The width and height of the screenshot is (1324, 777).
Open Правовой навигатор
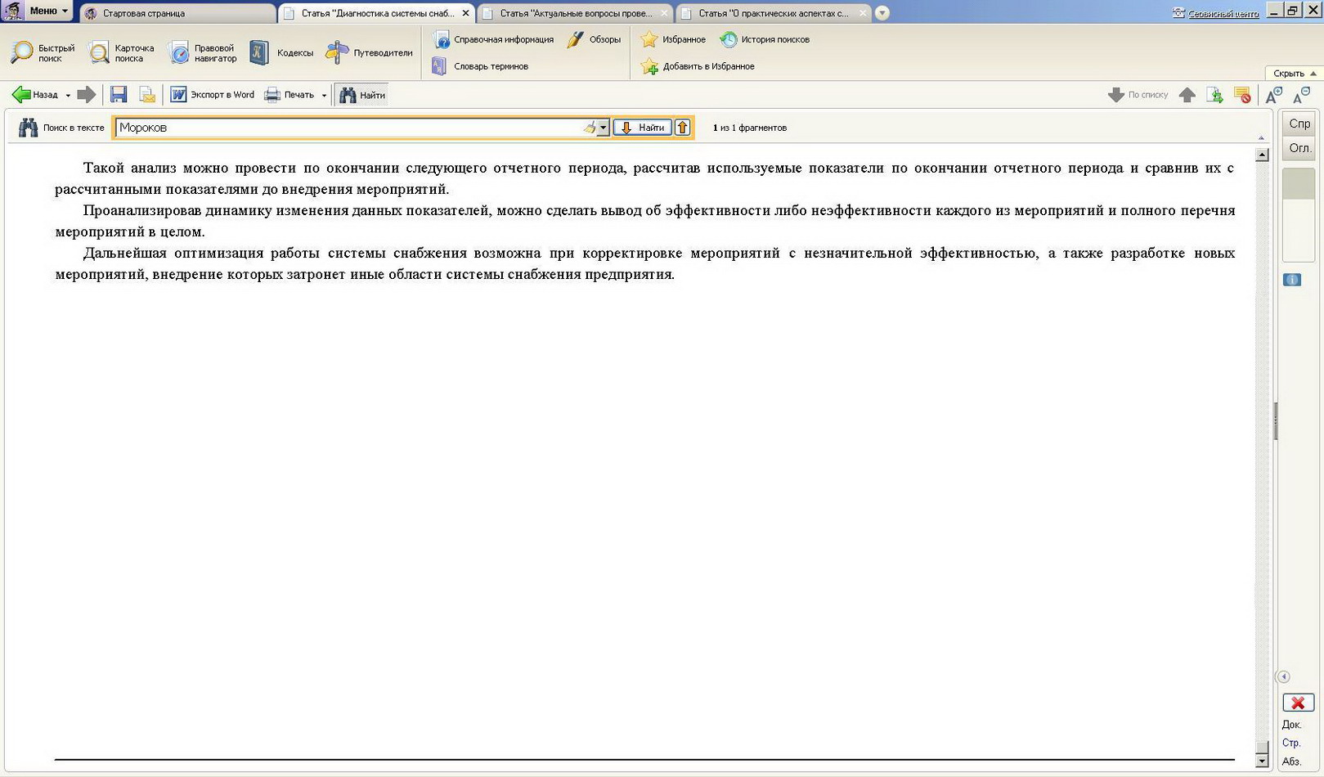click(x=202, y=53)
